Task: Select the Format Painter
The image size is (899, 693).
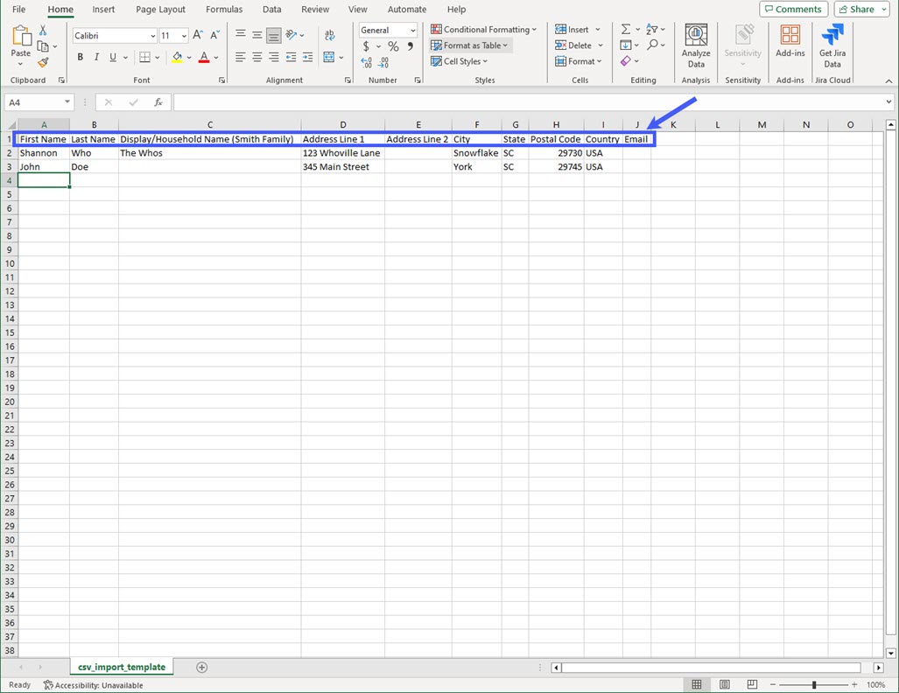Action: [x=42, y=61]
